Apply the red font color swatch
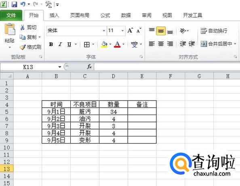This screenshot has width=240, height=186. pyautogui.click(x=117, y=44)
